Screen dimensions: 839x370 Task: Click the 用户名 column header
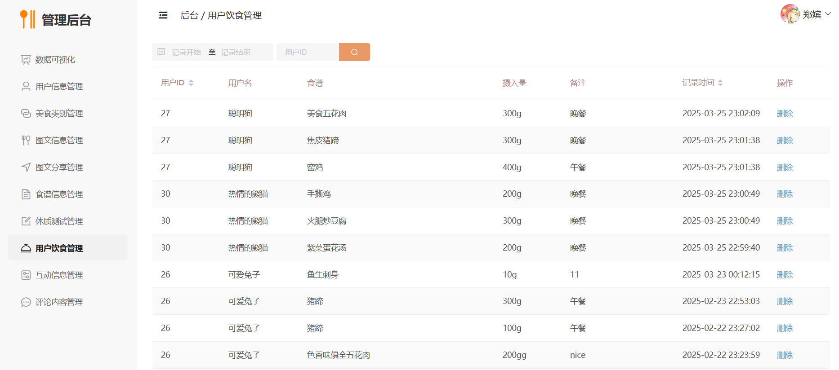click(x=240, y=83)
